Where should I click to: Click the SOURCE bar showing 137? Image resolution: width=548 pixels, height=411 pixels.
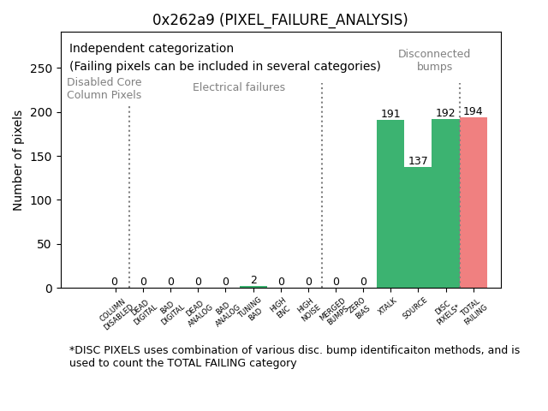[418, 228]
